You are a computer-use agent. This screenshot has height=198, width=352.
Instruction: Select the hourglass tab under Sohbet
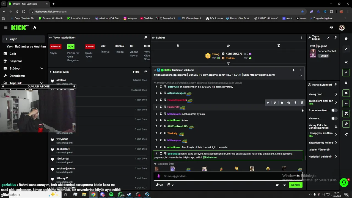pos(279,46)
